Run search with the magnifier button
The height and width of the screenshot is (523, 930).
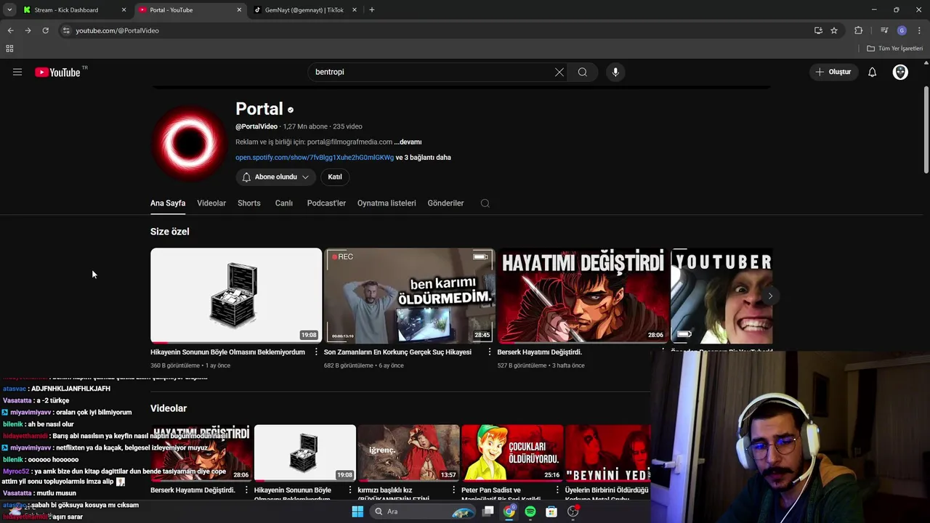pyautogui.click(x=583, y=72)
